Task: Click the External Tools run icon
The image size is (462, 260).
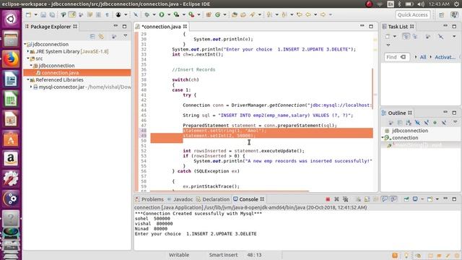Action: (191, 14)
